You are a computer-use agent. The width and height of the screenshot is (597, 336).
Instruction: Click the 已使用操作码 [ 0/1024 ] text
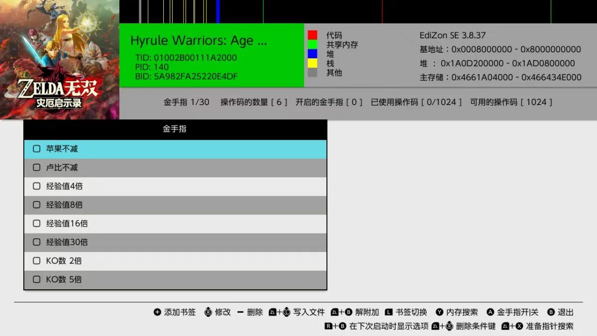pos(416,102)
